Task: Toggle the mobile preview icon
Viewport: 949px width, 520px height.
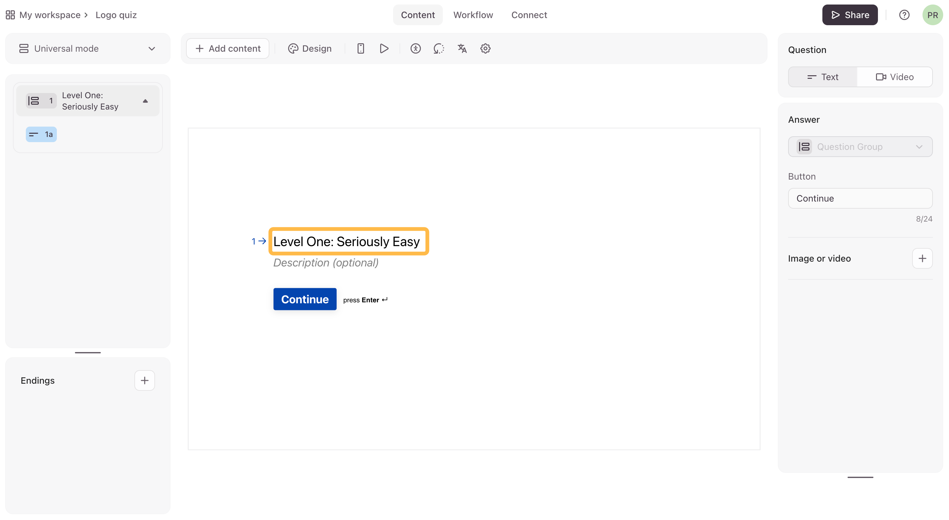Action: tap(361, 49)
